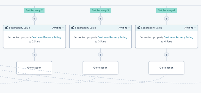Click edit icon on 2 Stars property card
This screenshot has width=201, height=93.
[x=7, y=28]
